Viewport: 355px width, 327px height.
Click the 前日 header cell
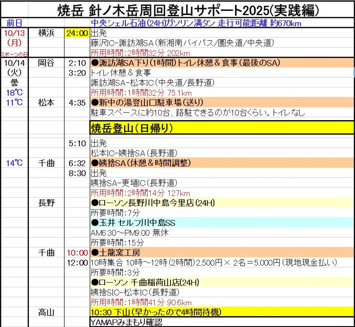point(14,23)
